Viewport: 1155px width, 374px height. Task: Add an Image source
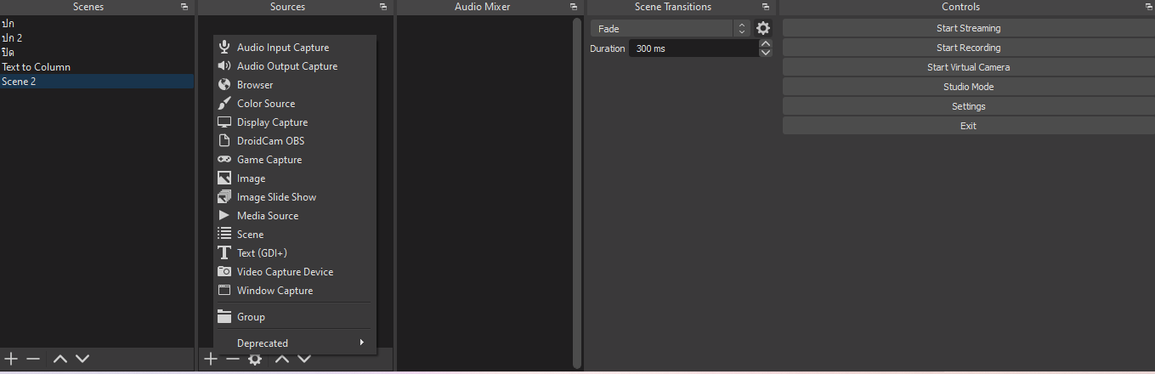coord(294,178)
